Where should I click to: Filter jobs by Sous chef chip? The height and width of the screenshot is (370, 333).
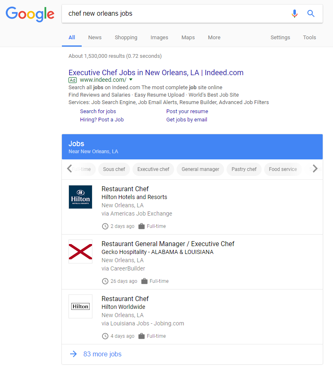[114, 169]
